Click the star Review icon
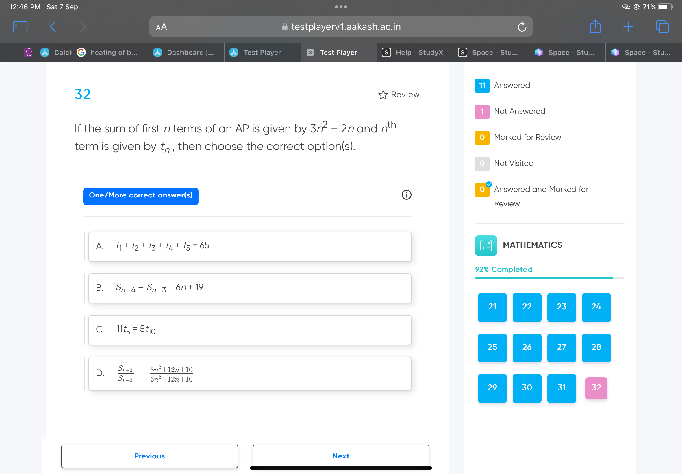 [x=383, y=95]
